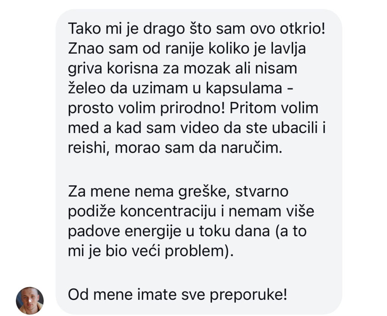
Task: Click the phrase "prosto volim prirodno!"
Action: pos(146,108)
